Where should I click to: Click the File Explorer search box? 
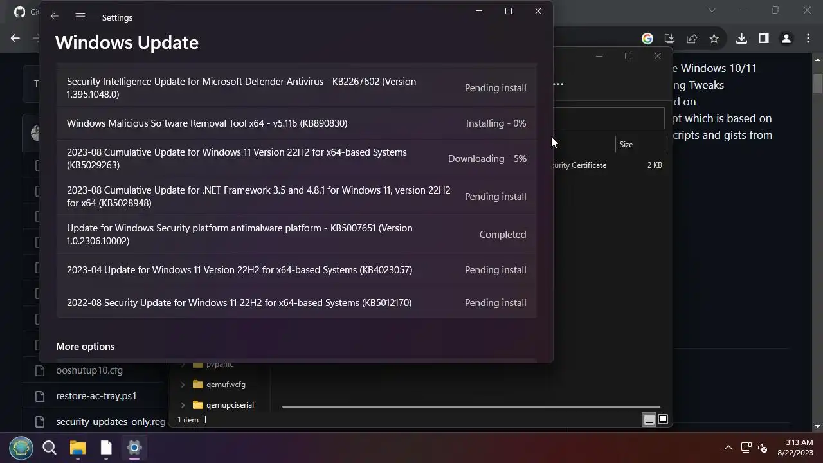(608, 118)
